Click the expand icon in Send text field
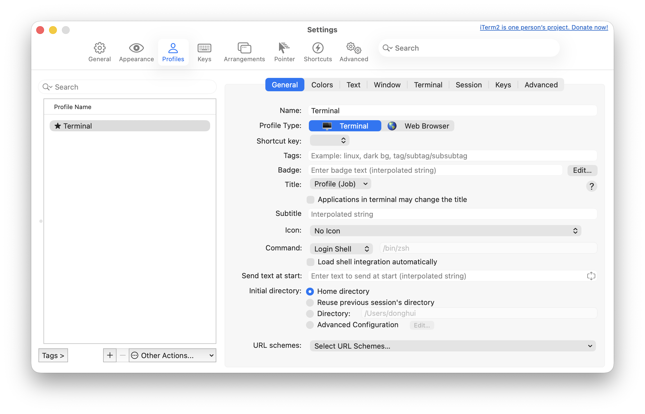Screen dimensions: 645x414 pyautogui.click(x=591, y=276)
